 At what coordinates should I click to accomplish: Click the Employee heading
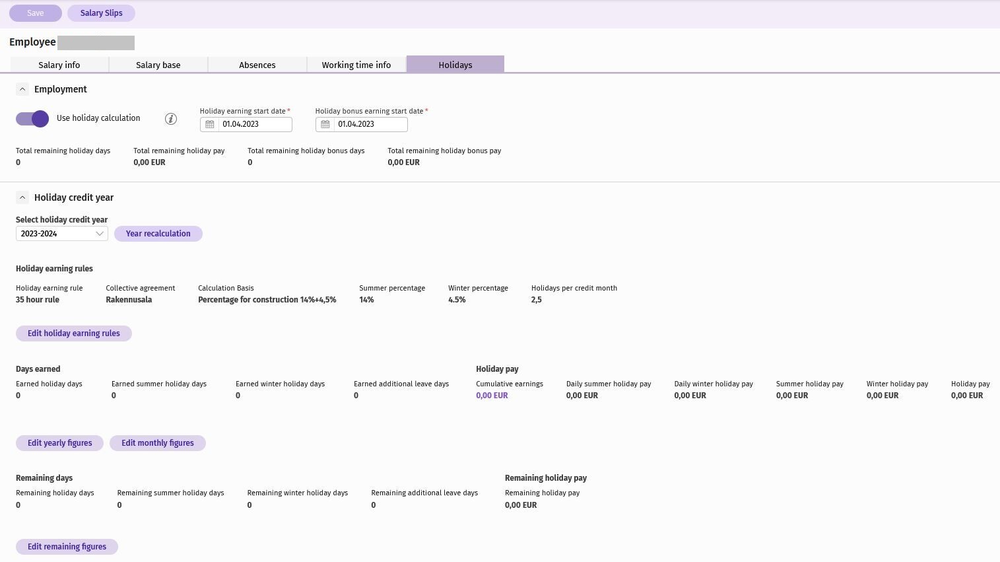pyautogui.click(x=32, y=42)
